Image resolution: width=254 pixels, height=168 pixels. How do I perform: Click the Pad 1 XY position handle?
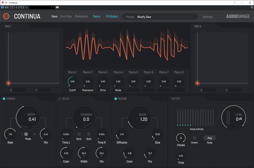9,83
